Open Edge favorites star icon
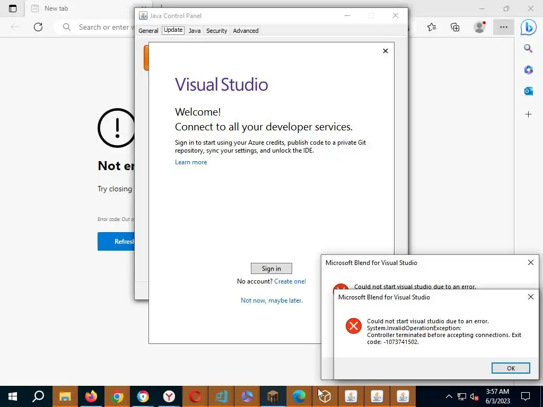 (432, 27)
